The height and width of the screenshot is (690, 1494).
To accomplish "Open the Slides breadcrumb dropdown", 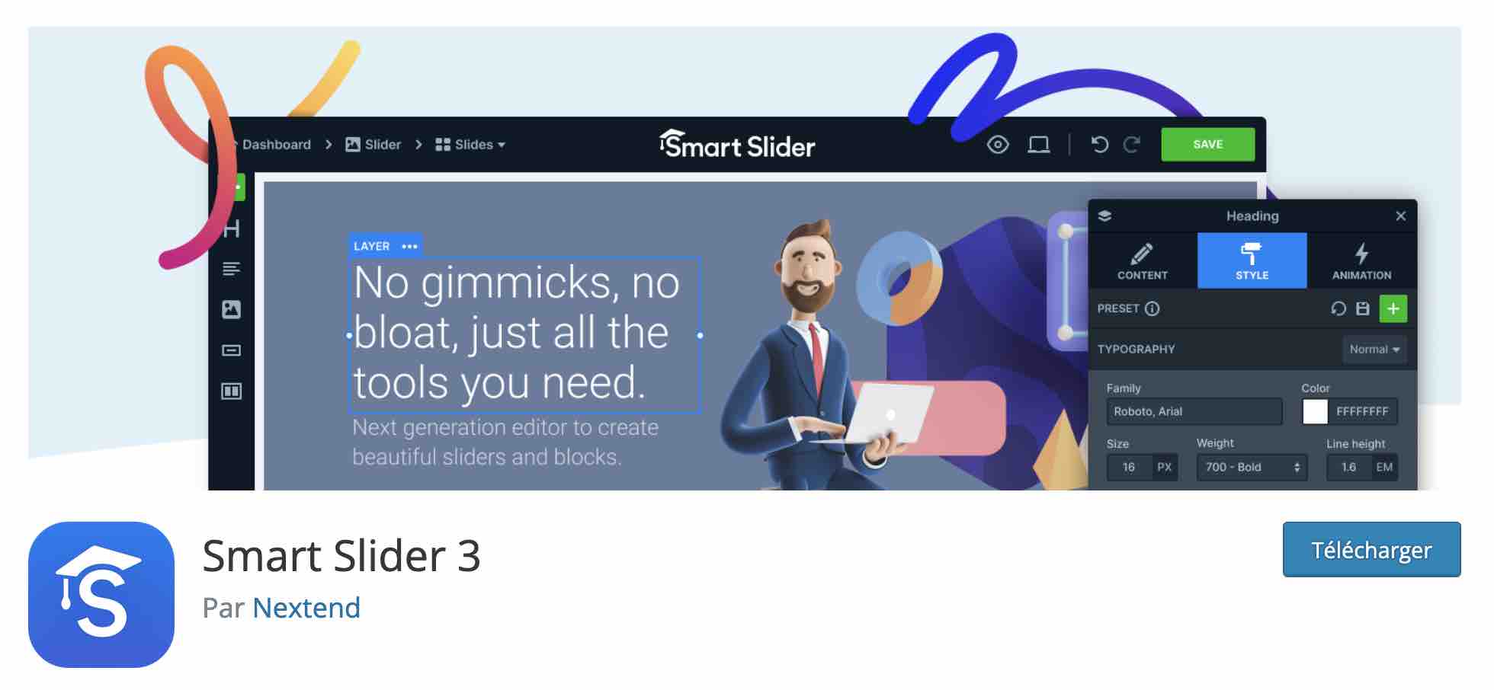I will pos(470,145).
